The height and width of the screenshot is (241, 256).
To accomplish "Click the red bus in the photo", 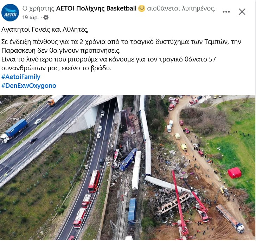I will point(94,182).
